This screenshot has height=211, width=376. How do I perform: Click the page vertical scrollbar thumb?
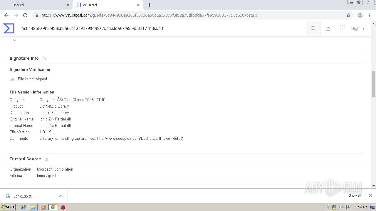374,84
